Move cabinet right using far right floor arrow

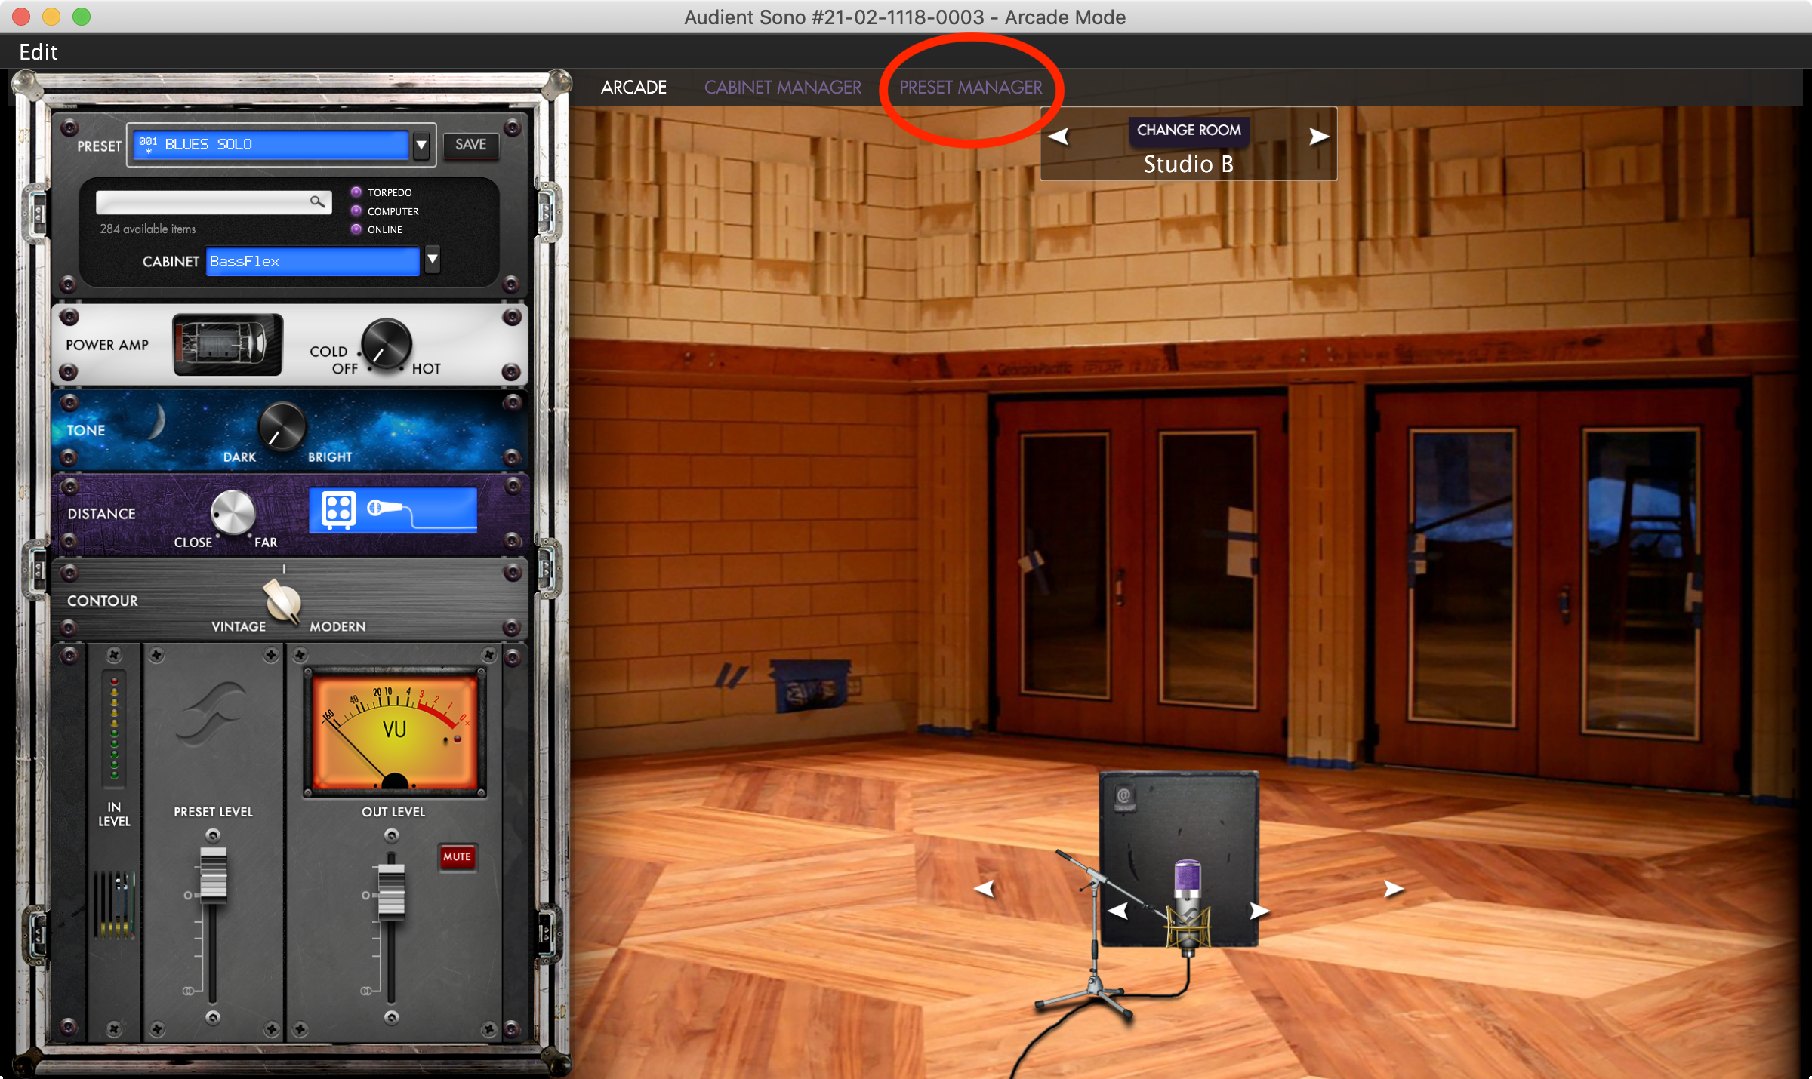click(x=1392, y=890)
